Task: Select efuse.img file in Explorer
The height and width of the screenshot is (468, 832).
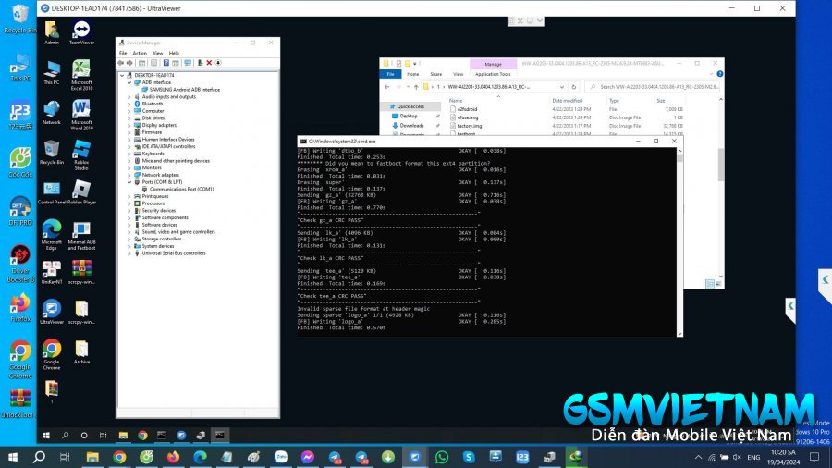Action: pos(468,117)
